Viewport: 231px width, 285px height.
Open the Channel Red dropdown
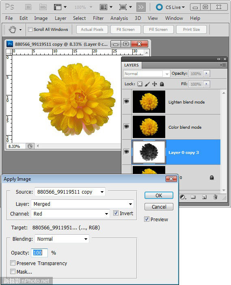tap(71, 214)
